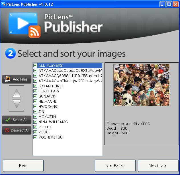Viewport: 180px width, 175px height.
Task: Uncheck the JIN checkbox
Action: tap(35, 111)
